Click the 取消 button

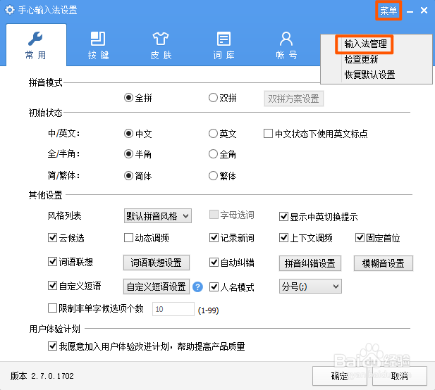coord(400,376)
